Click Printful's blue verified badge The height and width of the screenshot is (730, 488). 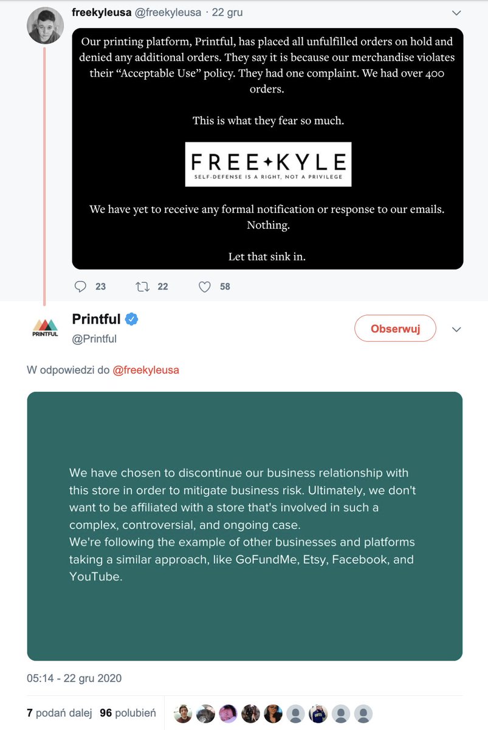(131, 319)
